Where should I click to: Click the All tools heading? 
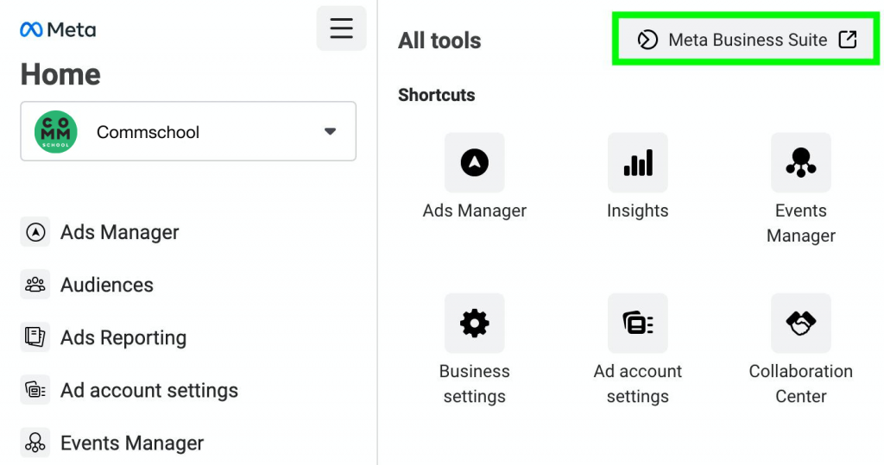(x=439, y=41)
